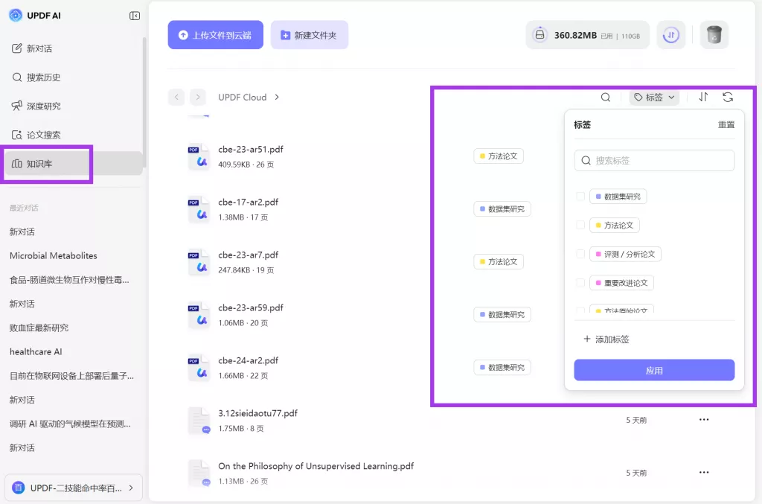This screenshot has width=762, height=504.
Task: Navigate back with left arrow
Action: 176,98
